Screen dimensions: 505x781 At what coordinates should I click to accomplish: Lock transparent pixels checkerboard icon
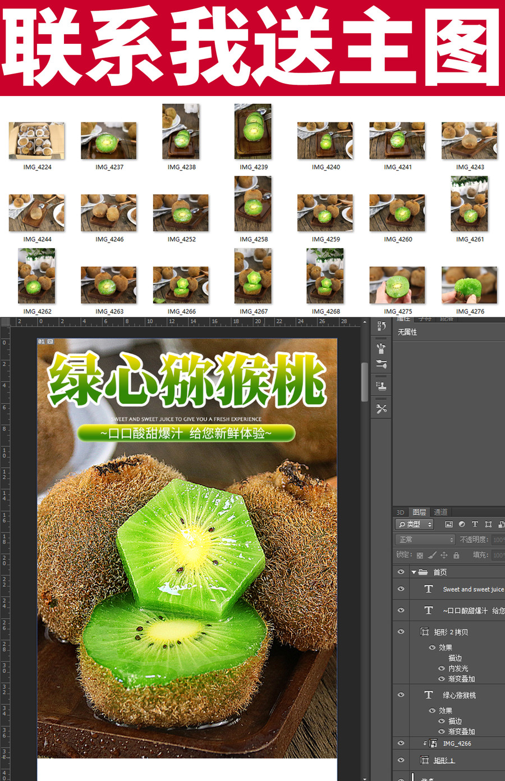click(x=420, y=555)
